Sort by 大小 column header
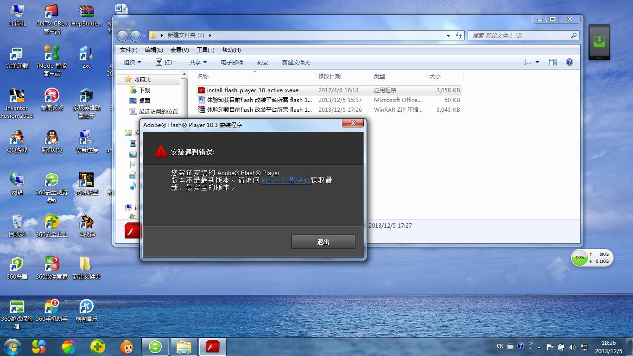The image size is (633, 356). coord(445,76)
